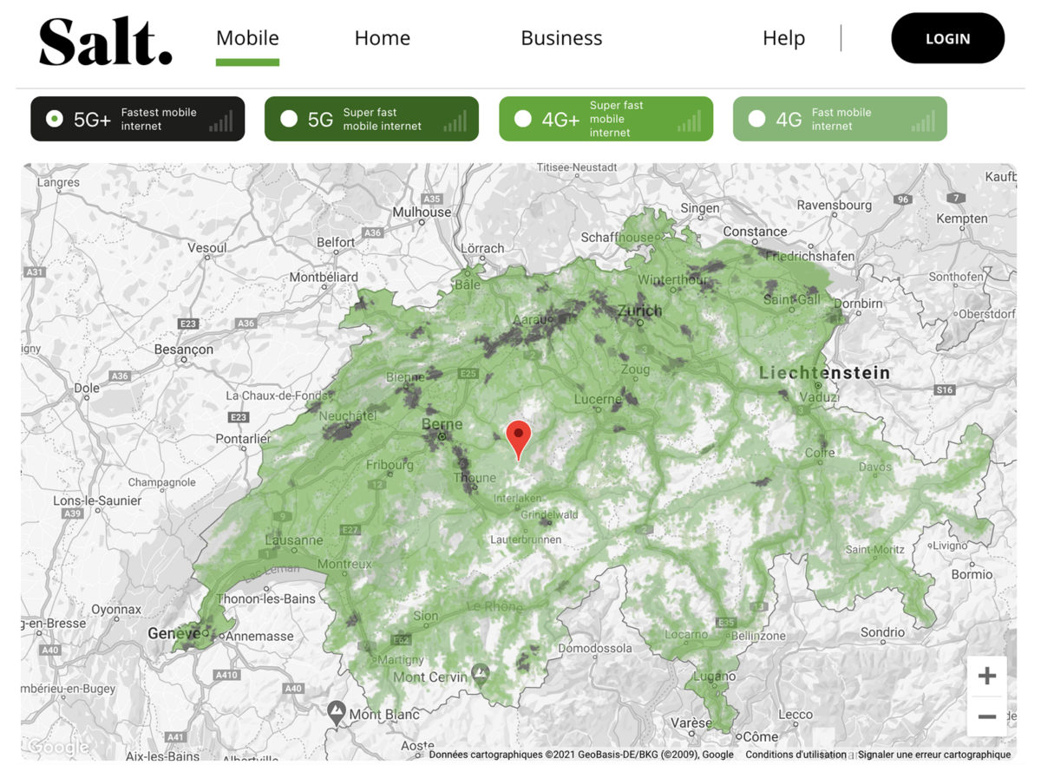The width and height of the screenshot is (1041, 765).
Task: Click the Coire label on map
Action: tap(820, 453)
